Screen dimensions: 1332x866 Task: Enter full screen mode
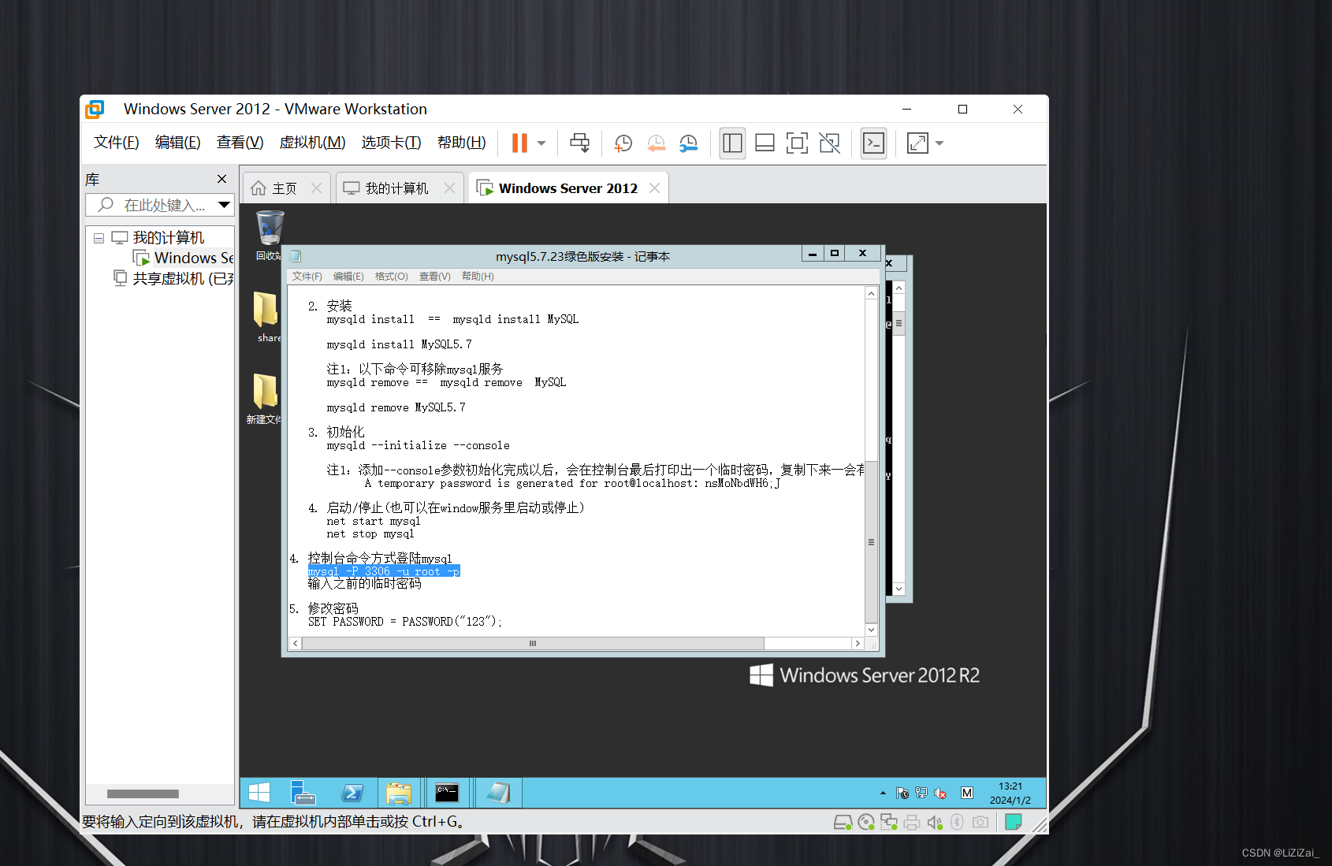797,143
